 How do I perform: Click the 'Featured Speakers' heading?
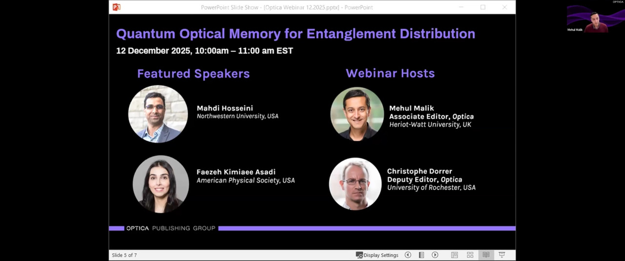click(193, 74)
